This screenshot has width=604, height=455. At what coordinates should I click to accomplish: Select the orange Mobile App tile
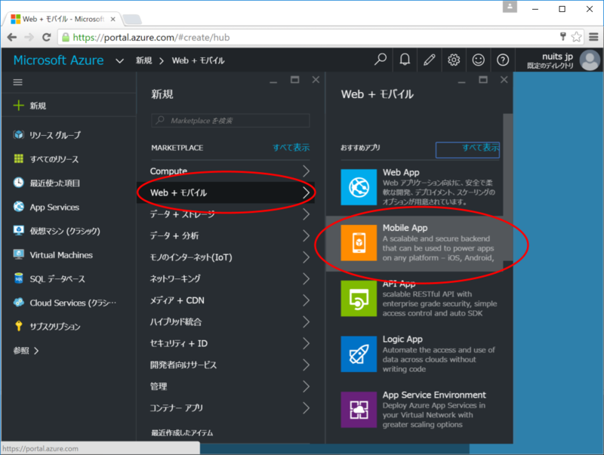[x=359, y=243]
